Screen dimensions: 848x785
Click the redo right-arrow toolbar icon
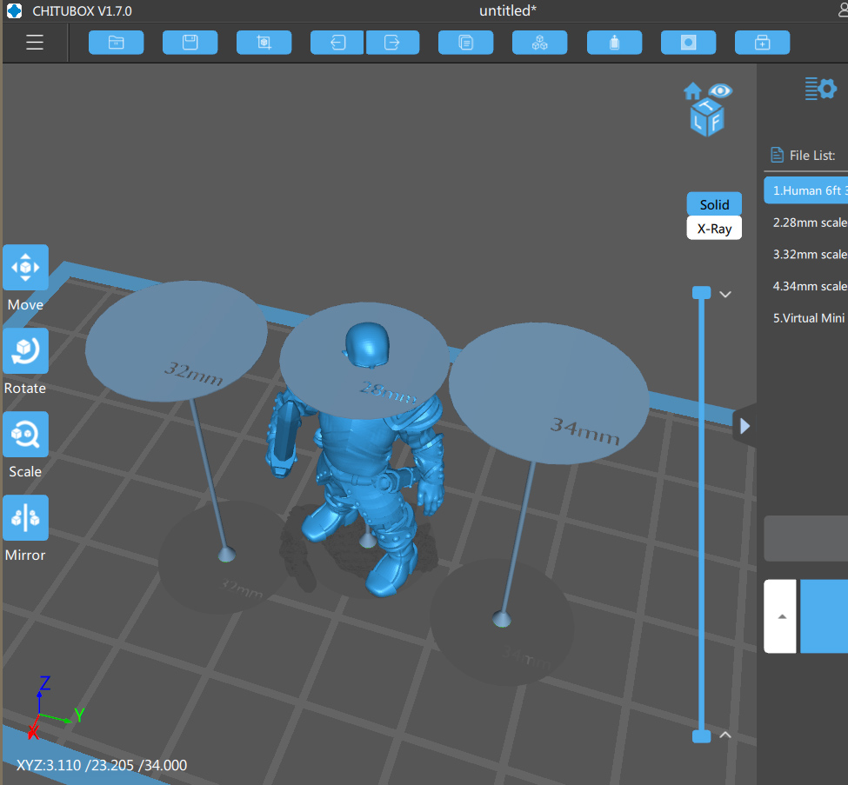(x=392, y=43)
